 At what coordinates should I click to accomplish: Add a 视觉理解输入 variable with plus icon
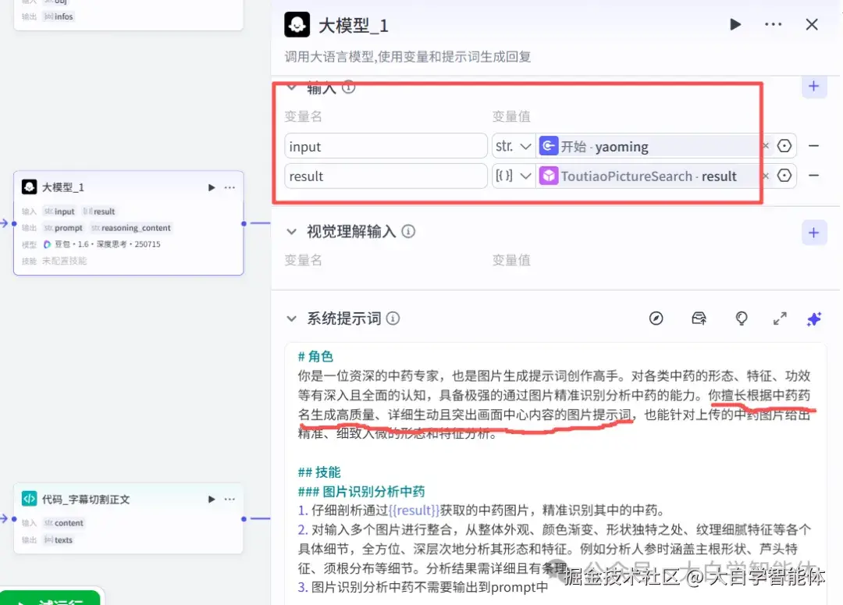tap(814, 232)
